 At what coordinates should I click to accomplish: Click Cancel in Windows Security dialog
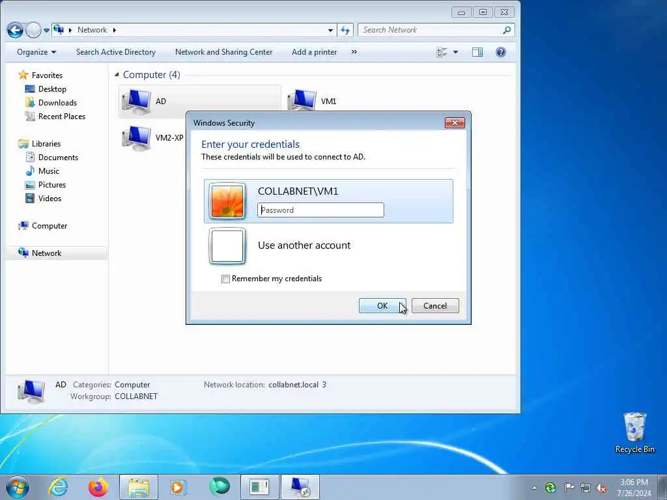[x=435, y=306]
